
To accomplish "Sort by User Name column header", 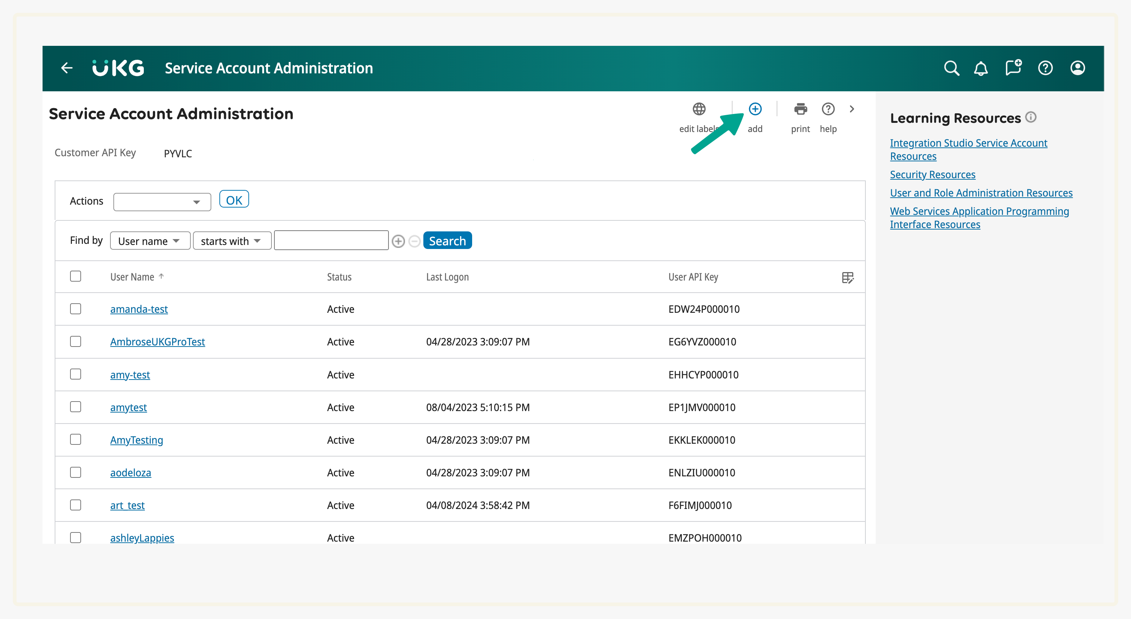I will [132, 277].
